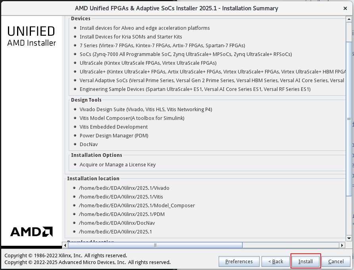The width and height of the screenshot is (354, 270).
Task: Click the Install button
Action: coord(306,261)
